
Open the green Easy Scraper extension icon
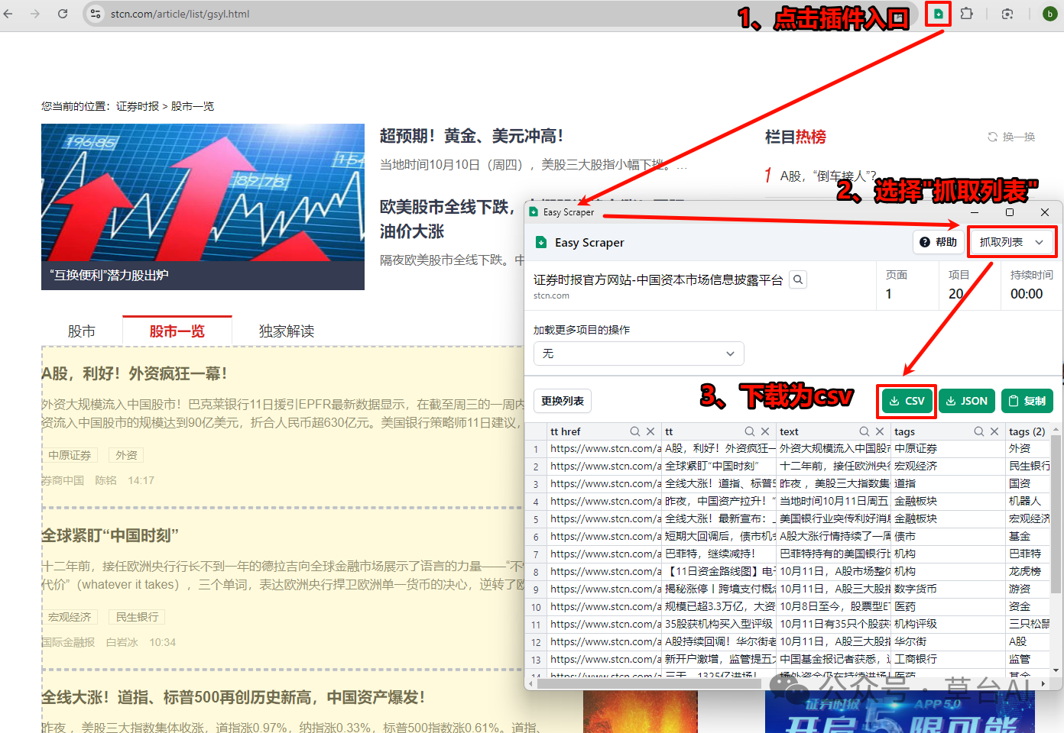[x=938, y=14]
